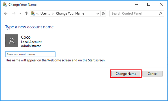Focus the Search Control Panel field
The image size is (168, 101).
137,14
